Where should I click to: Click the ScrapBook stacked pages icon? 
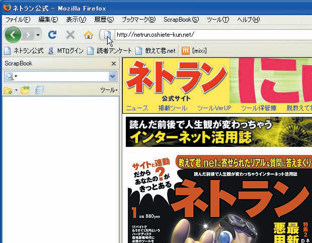tap(39, 90)
